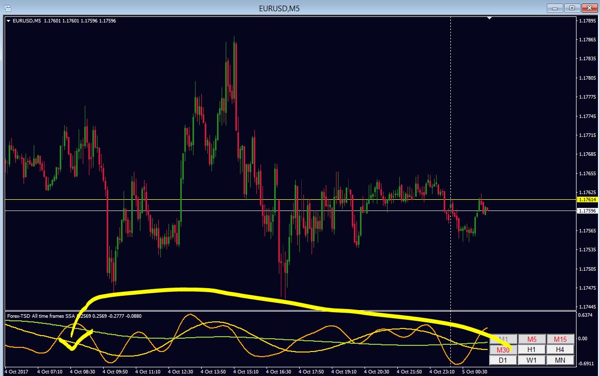This screenshot has width=600, height=376.
Task: Pick the W1 weekly timeframe
Action: (532, 360)
